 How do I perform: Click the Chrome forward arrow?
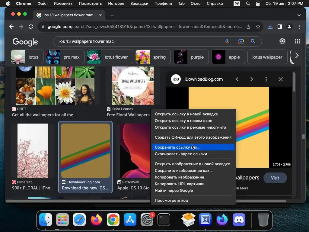point(21,27)
